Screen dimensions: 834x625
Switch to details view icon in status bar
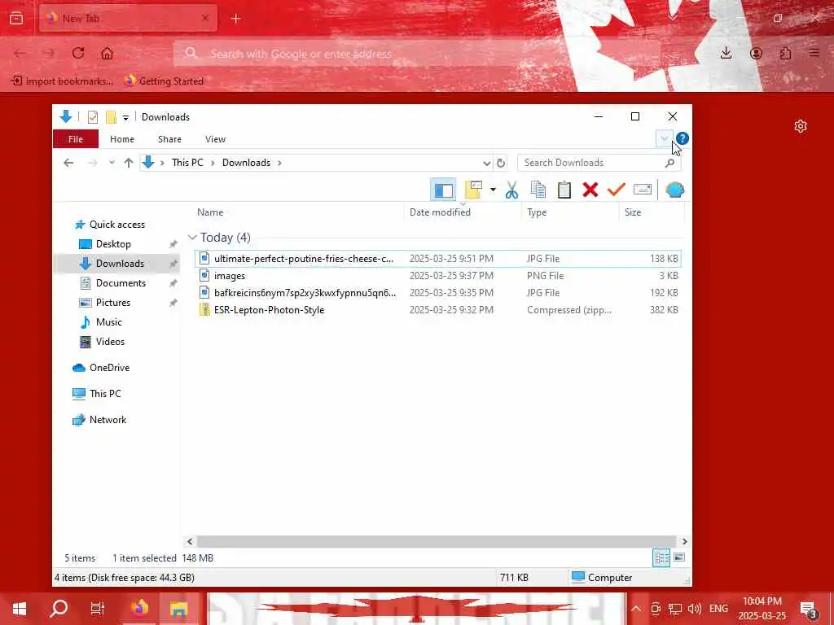point(661,557)
